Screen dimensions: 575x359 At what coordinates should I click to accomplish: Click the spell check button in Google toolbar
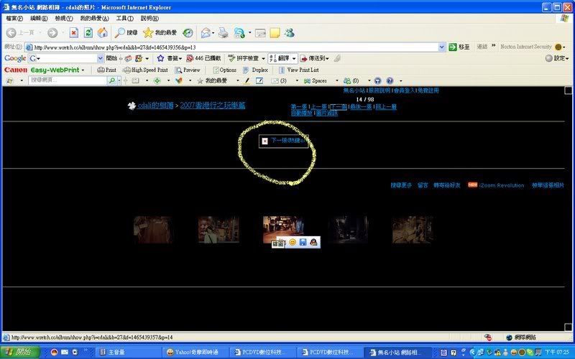pyautogui.click(x=244, y=58)
